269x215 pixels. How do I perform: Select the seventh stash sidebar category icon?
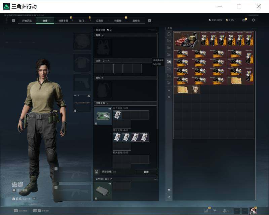(x=169, y=76)
